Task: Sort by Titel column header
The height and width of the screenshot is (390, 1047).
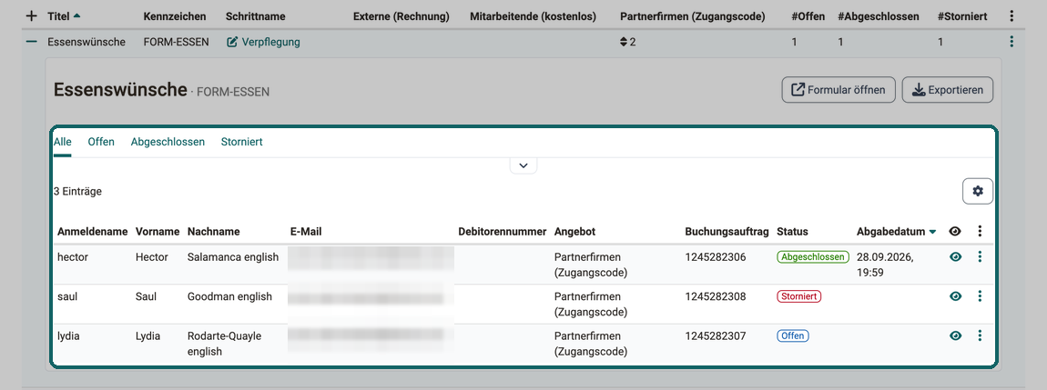Action: click(64, 16)
